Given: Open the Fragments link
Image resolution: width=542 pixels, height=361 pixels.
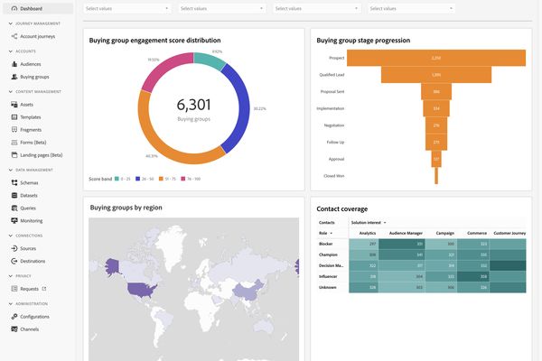Looking at the screenshot, I should [x=31, y=130].
